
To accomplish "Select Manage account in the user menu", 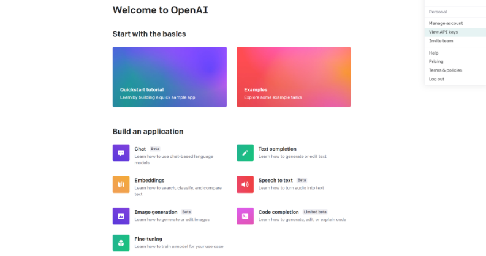I will (x=455, y=23).
